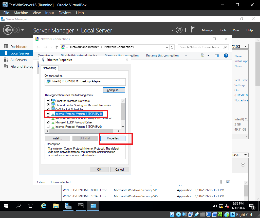The image size is (260, 218).
Task: Open Internet Explorer from the taskbar
Action: (44, 206)
